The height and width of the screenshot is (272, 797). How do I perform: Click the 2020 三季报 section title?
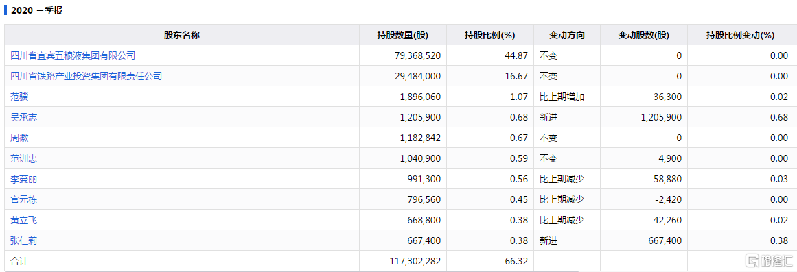(x=36, y=10)
